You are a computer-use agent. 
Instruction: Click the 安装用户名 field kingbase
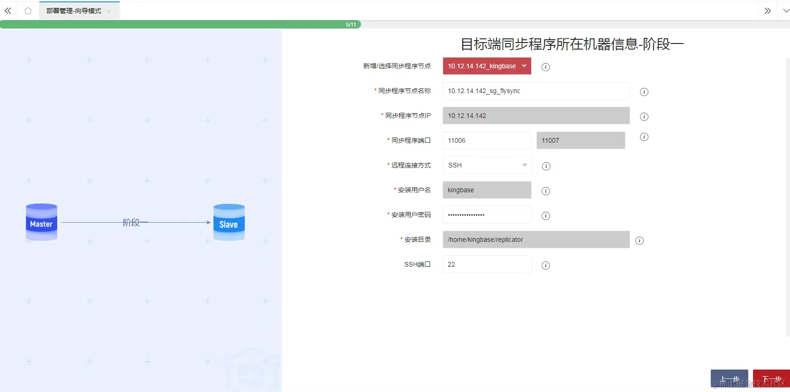tap(487, 190)
